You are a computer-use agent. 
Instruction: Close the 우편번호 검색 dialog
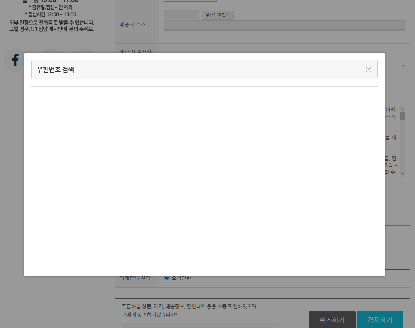(369, 69)
